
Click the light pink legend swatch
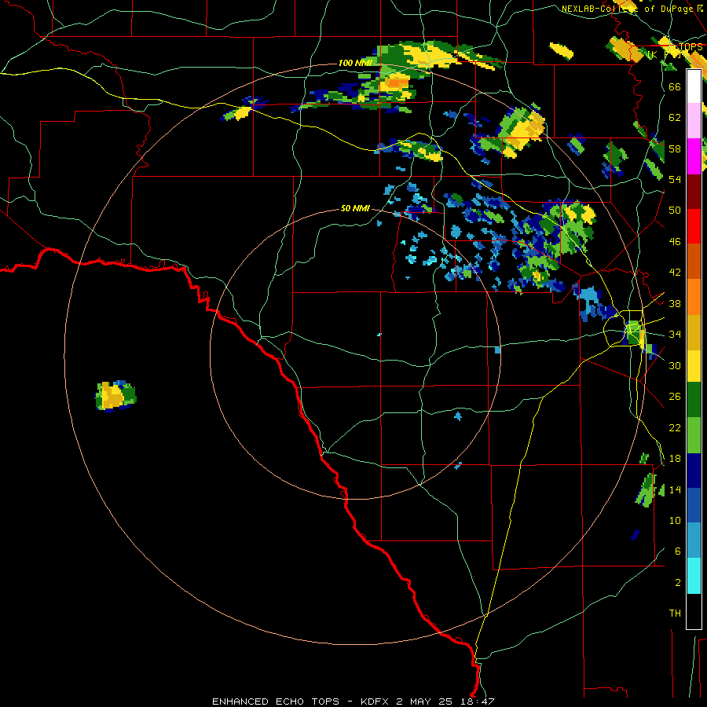tap(694, 121)
